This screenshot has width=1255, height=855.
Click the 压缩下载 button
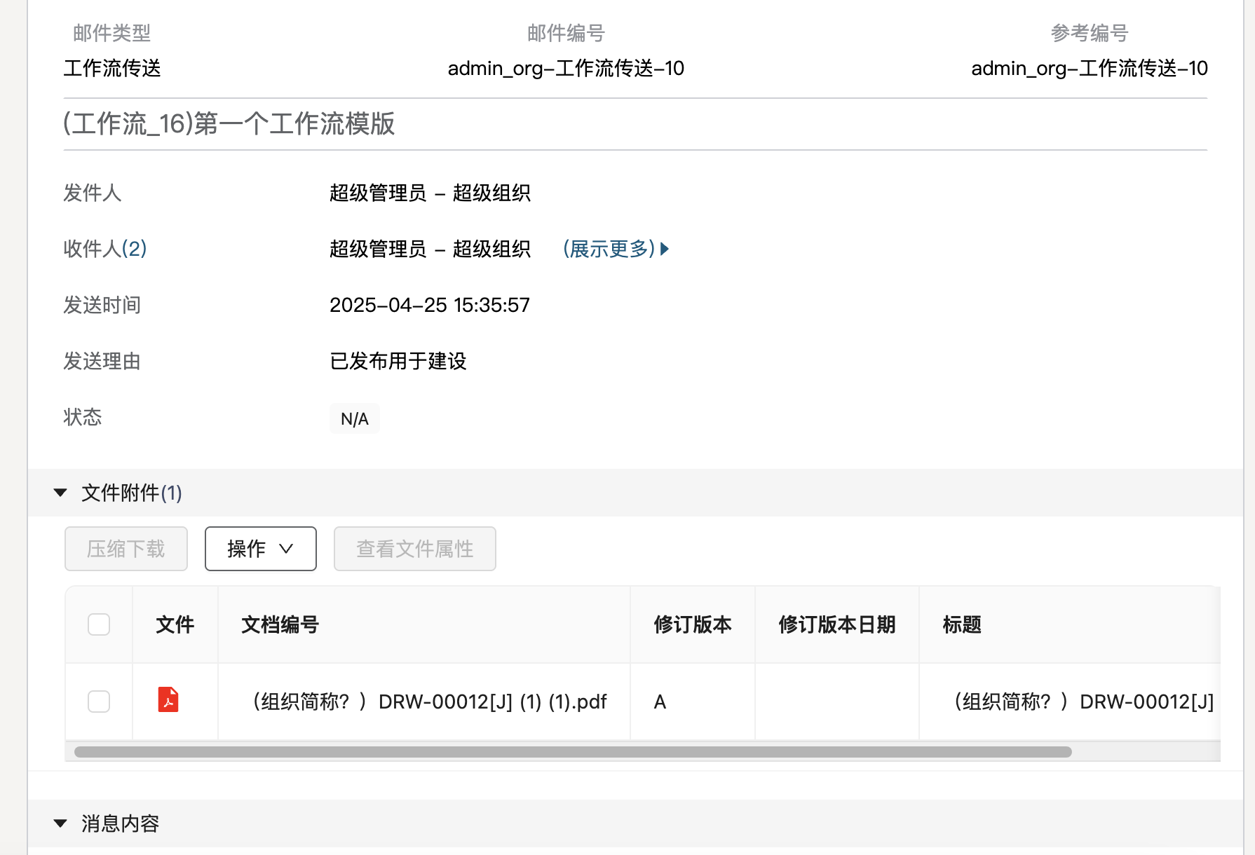point(126,549)
